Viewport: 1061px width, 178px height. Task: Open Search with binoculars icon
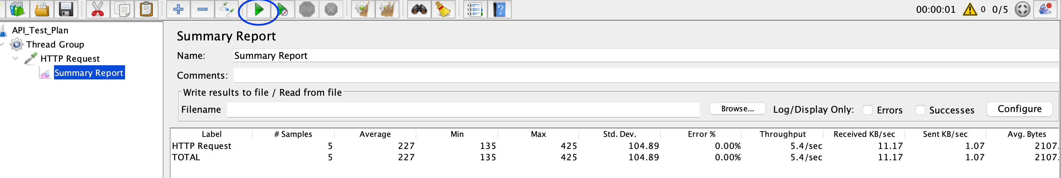click(419, 10)
